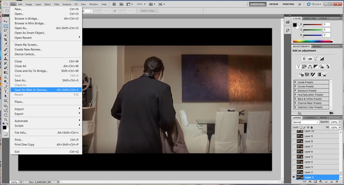Launch Bridge from the application bar
Screen dimensions: 344x185
pos(114,4)
